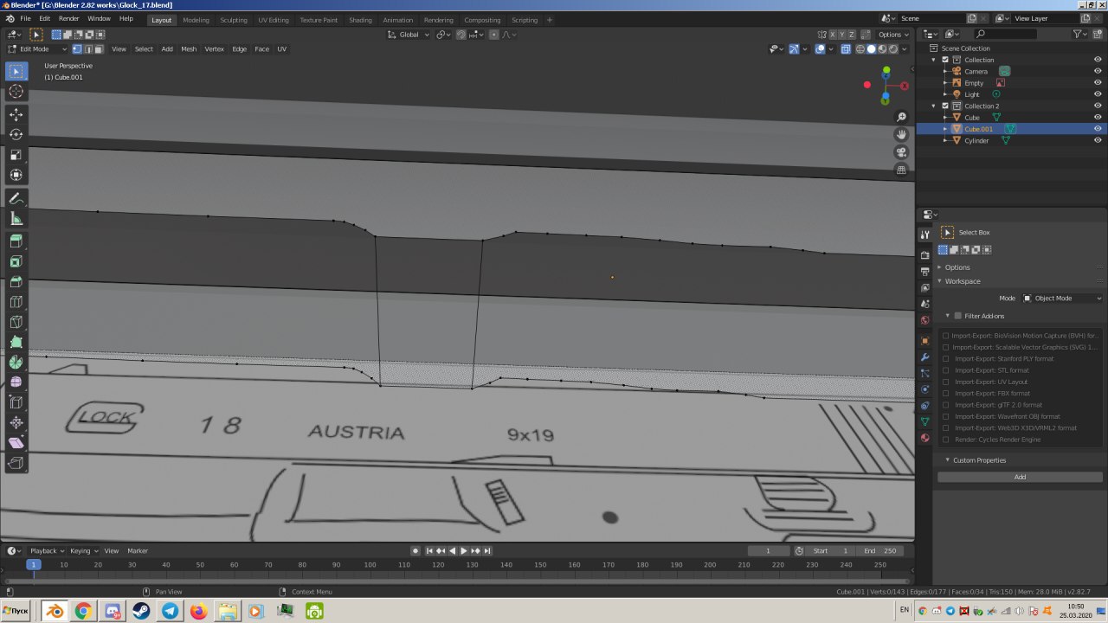
Task: Open the Modifier properties wrench tab
Action: 924,356
